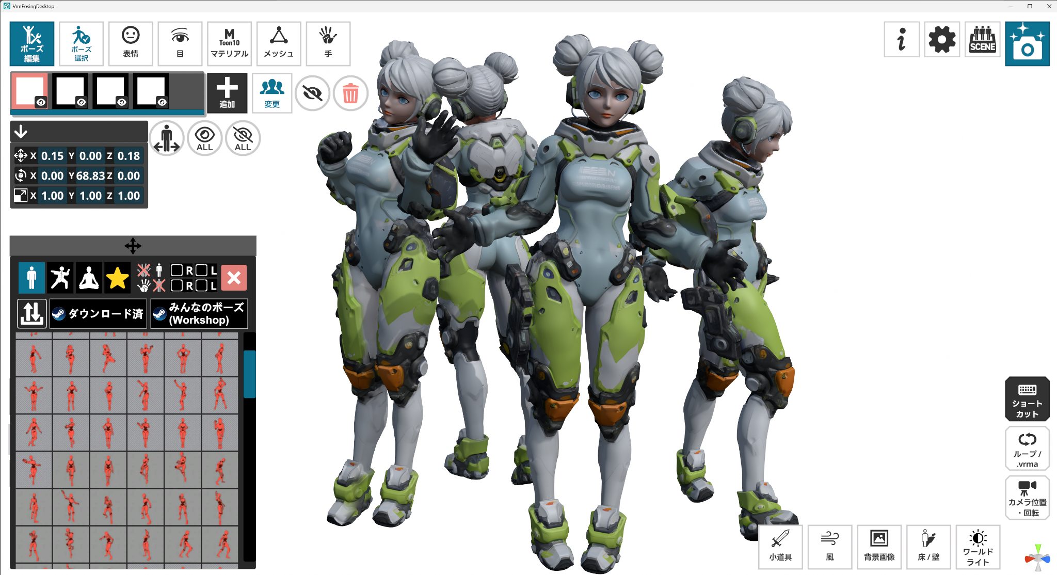This screenshot has height=575, width=1057.
Task: Show favorite poses with the star icon
Action: coord(117,278)
